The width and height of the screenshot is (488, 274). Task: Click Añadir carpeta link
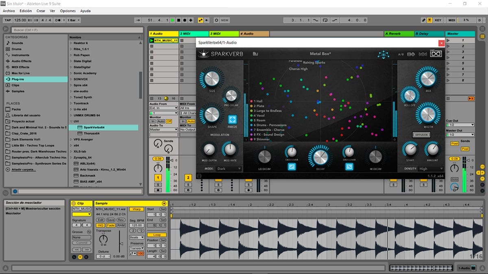(x=24, y=169)
